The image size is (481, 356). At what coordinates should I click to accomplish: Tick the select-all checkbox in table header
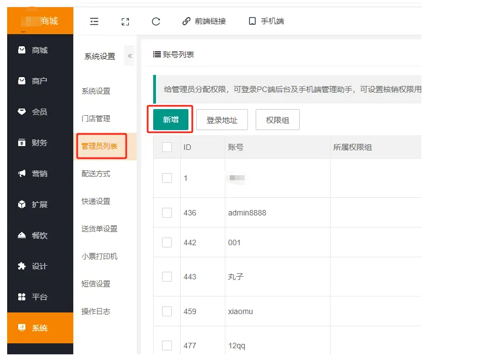tap(167, 147)
